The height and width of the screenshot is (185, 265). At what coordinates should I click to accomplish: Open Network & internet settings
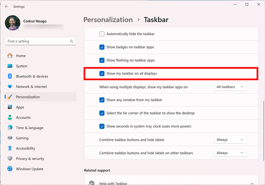40,87
